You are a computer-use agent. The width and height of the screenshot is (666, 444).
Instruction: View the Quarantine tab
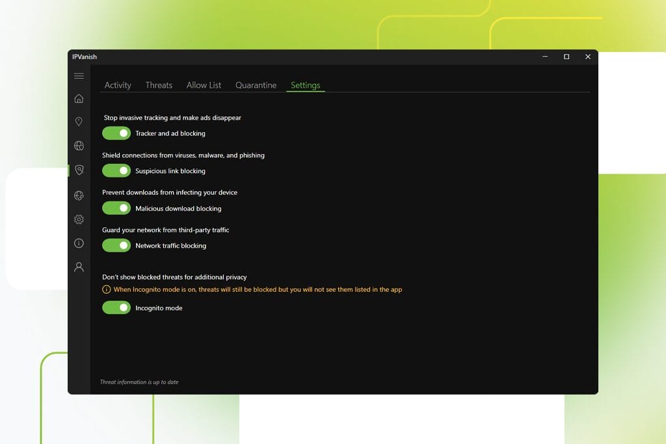pyautogui.click(x=256, y=85)
